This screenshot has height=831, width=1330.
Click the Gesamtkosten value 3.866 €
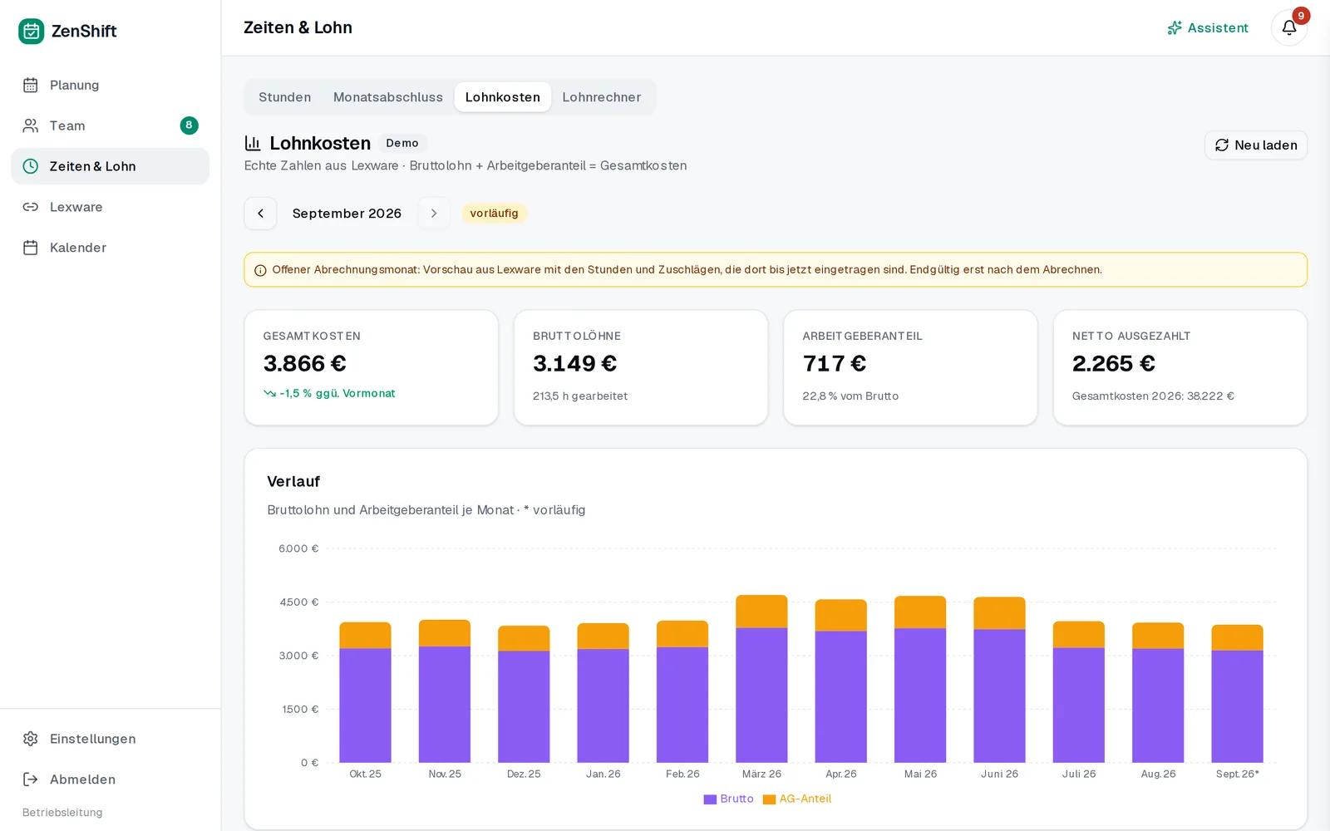tap(305, 364)
